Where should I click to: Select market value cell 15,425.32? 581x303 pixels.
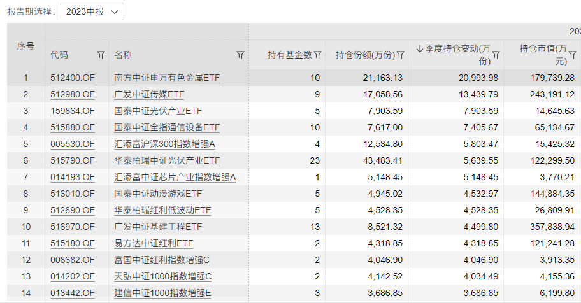(x=554, y=144)
